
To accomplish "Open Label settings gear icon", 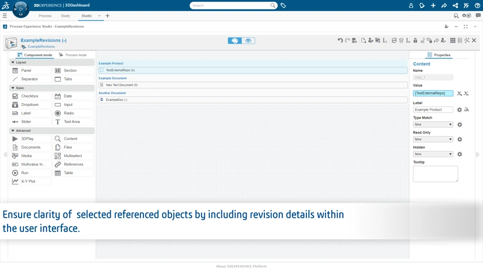I will click(x=459, y=110).
